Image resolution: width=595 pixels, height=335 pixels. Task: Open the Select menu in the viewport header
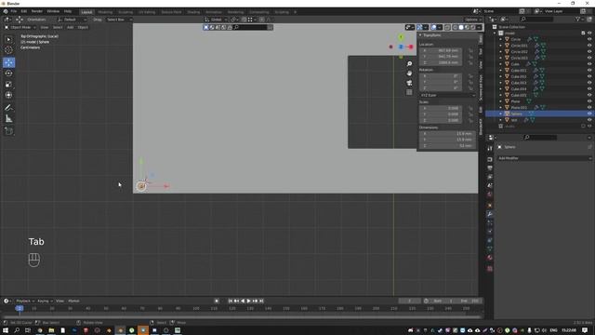58,27
